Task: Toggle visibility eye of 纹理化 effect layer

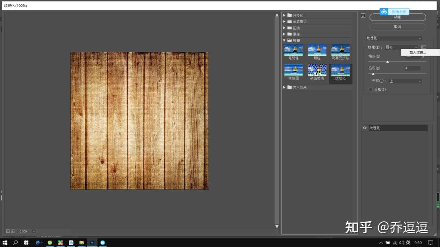Action: [365, 128]
